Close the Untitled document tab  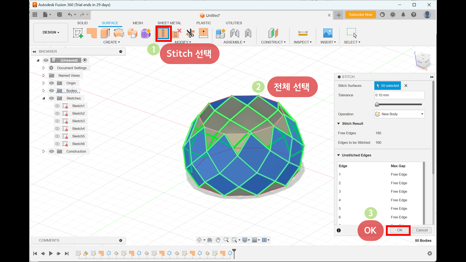pos(329,15)
